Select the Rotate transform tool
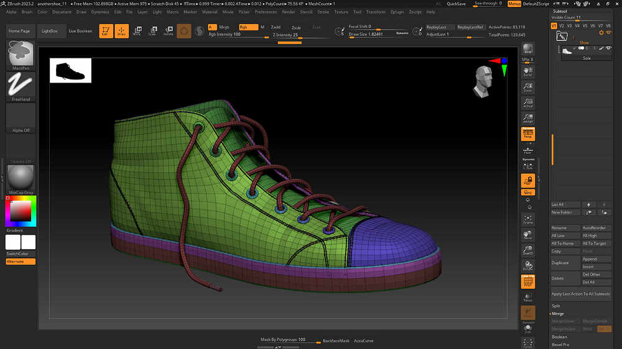Image resolution: width=622 pixels, height=349 pixels. click(x=169, y=31)
